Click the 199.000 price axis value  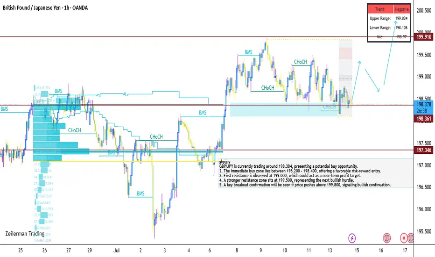click(424, 77)
